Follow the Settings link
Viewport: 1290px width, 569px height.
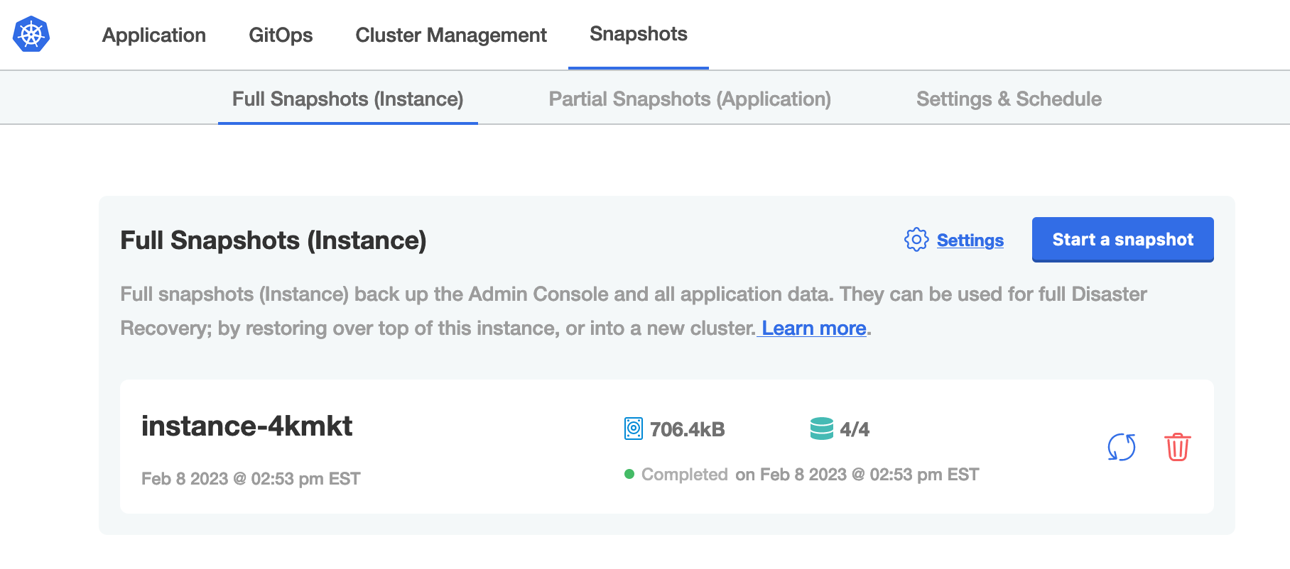970,241
